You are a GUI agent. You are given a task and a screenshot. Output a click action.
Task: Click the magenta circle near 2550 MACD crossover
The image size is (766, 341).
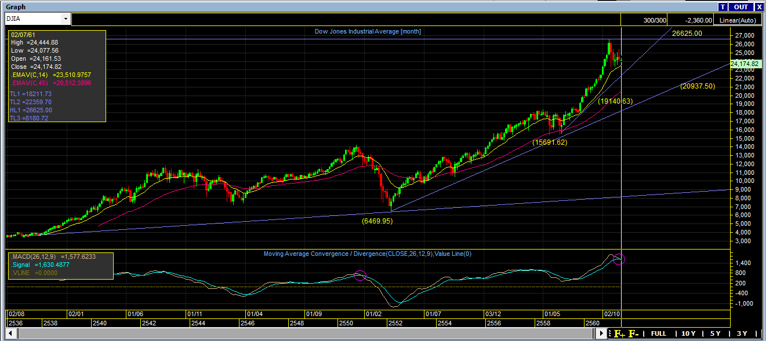(360, 276)
